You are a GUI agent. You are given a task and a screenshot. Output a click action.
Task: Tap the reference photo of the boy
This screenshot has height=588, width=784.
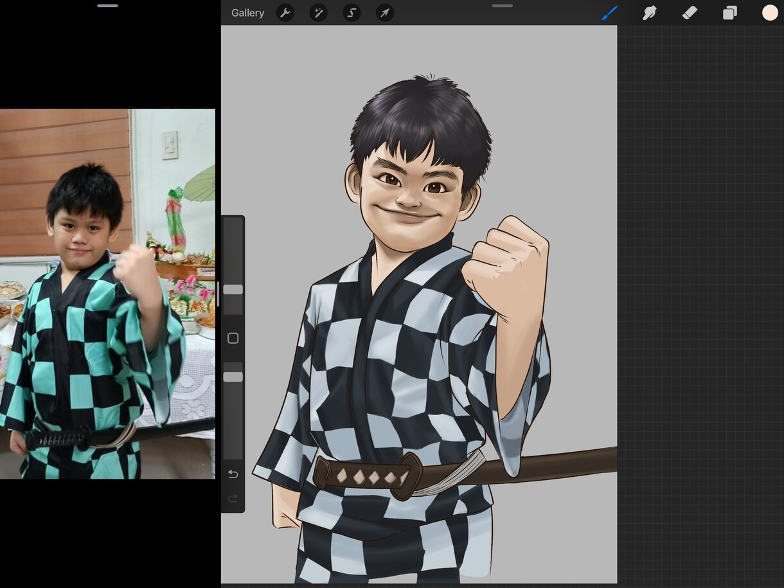pos(107,294)
